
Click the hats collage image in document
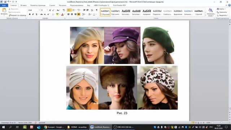point(122,68)
